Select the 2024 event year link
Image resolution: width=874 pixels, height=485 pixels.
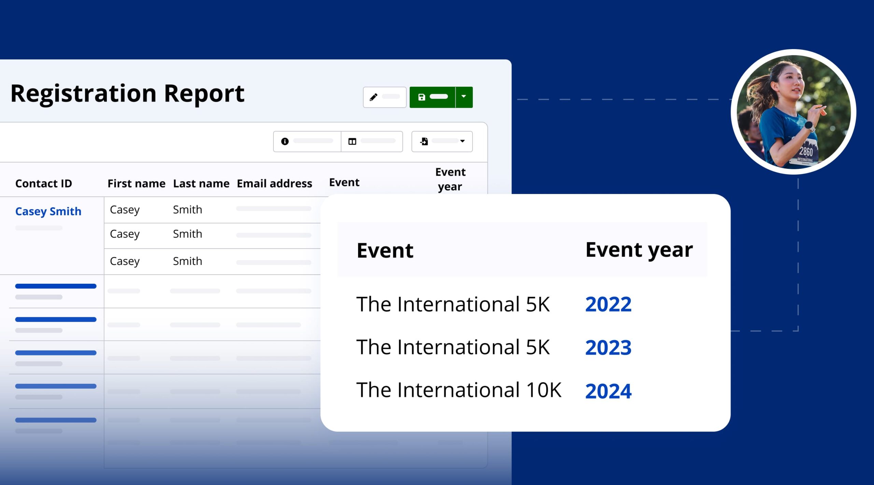pos(608,391)
